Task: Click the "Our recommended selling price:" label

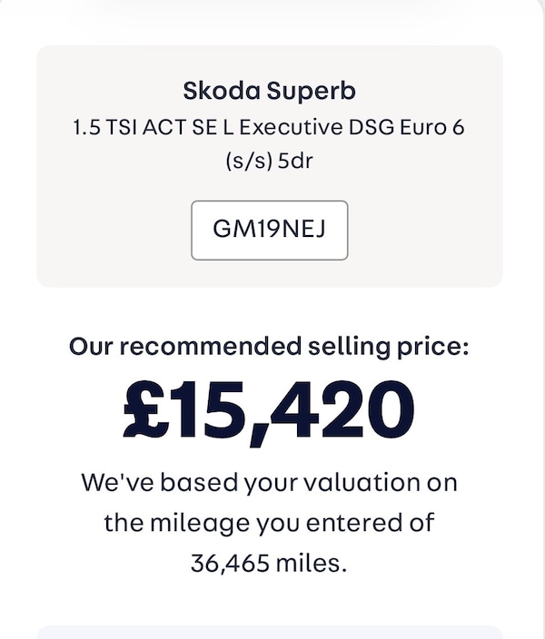Action: point(269,346)
